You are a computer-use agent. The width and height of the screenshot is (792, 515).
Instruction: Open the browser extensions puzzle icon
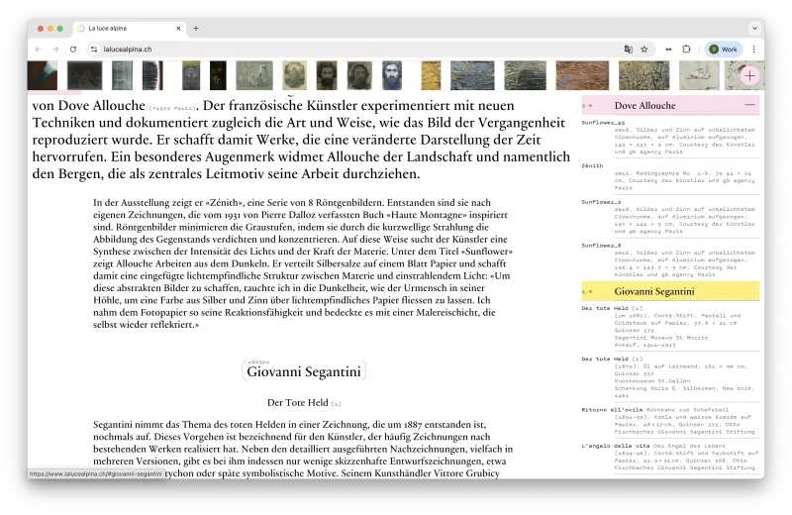686,50
